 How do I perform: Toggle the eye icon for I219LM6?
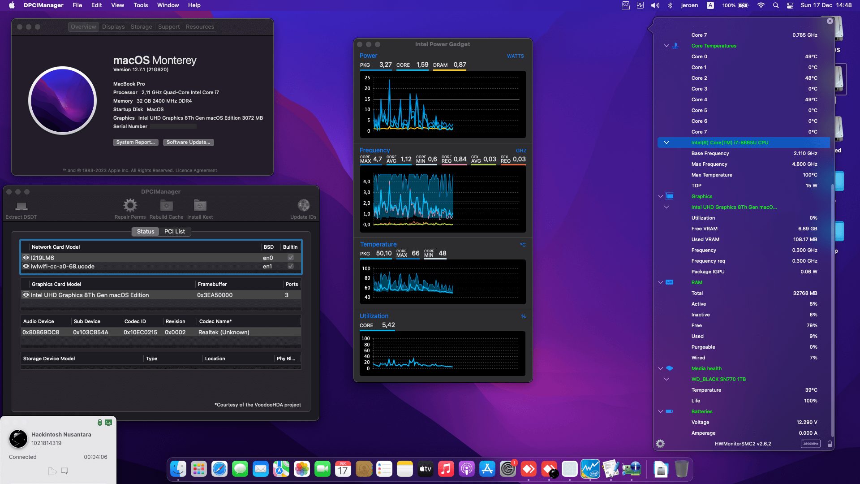[x=26, y=258]
